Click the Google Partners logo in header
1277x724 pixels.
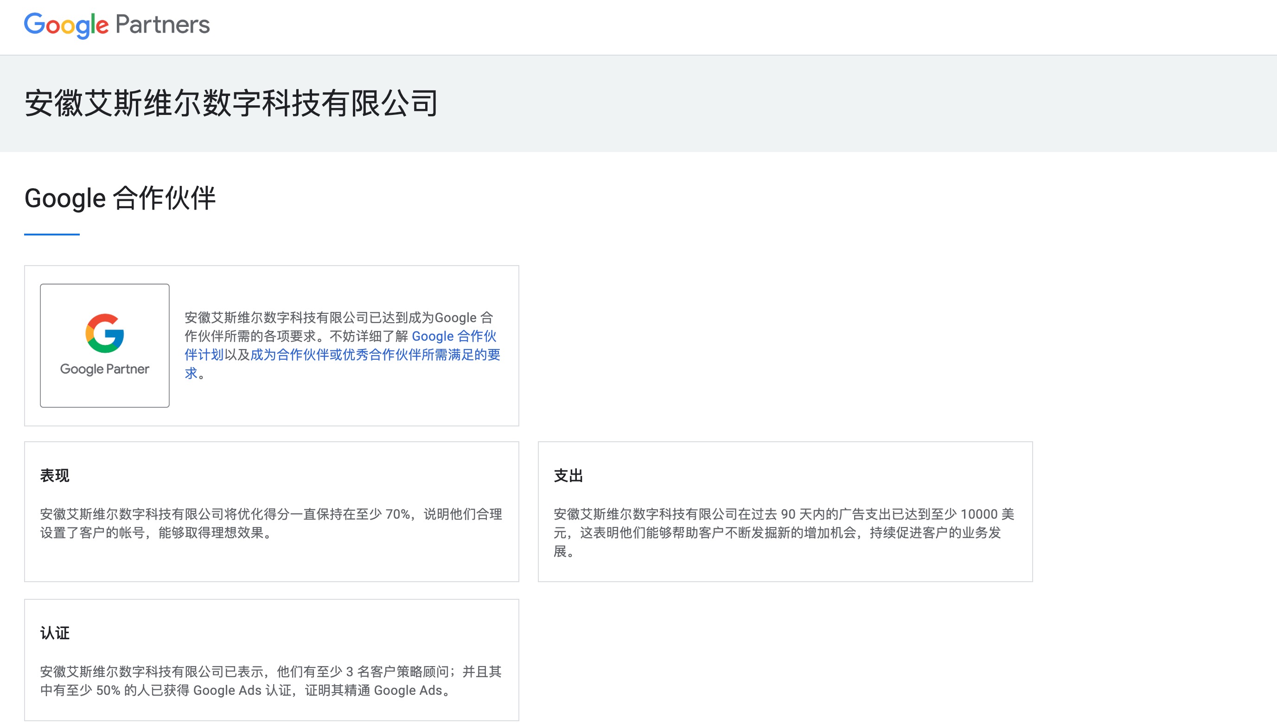[x=117, y=25]
